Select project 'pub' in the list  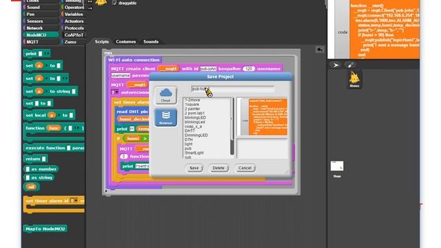coord(188,149)
